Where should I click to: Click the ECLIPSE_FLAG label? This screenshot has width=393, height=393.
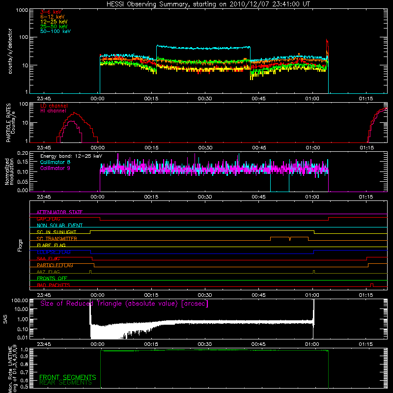pyautogui.click(x=54, y=252)
